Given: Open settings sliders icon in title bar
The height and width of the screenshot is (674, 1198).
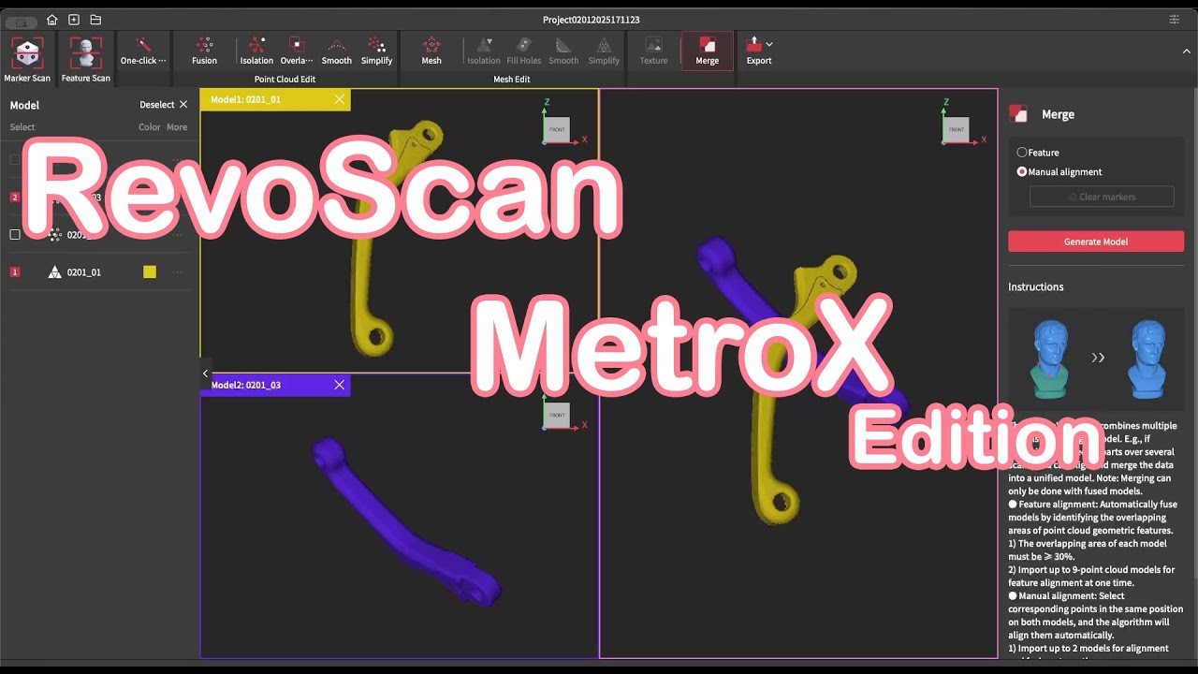Looking at the screenshot, I should pos(1175,20).
